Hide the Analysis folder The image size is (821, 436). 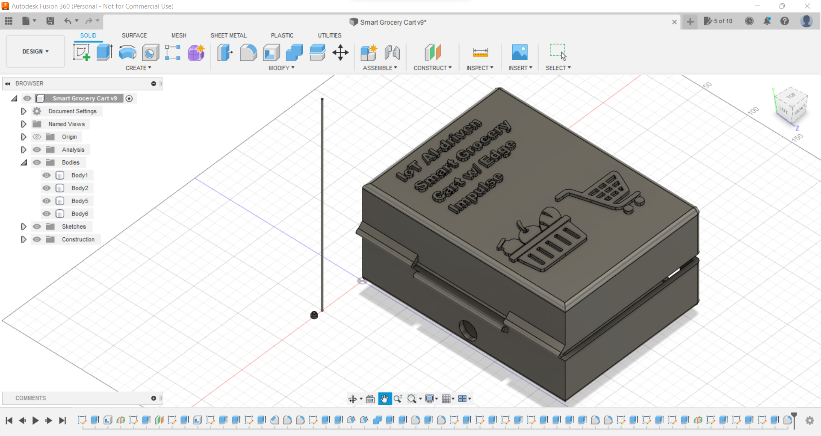click(37, 150)
